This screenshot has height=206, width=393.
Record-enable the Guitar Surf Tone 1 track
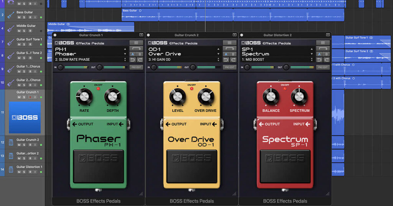coord(30,44)
